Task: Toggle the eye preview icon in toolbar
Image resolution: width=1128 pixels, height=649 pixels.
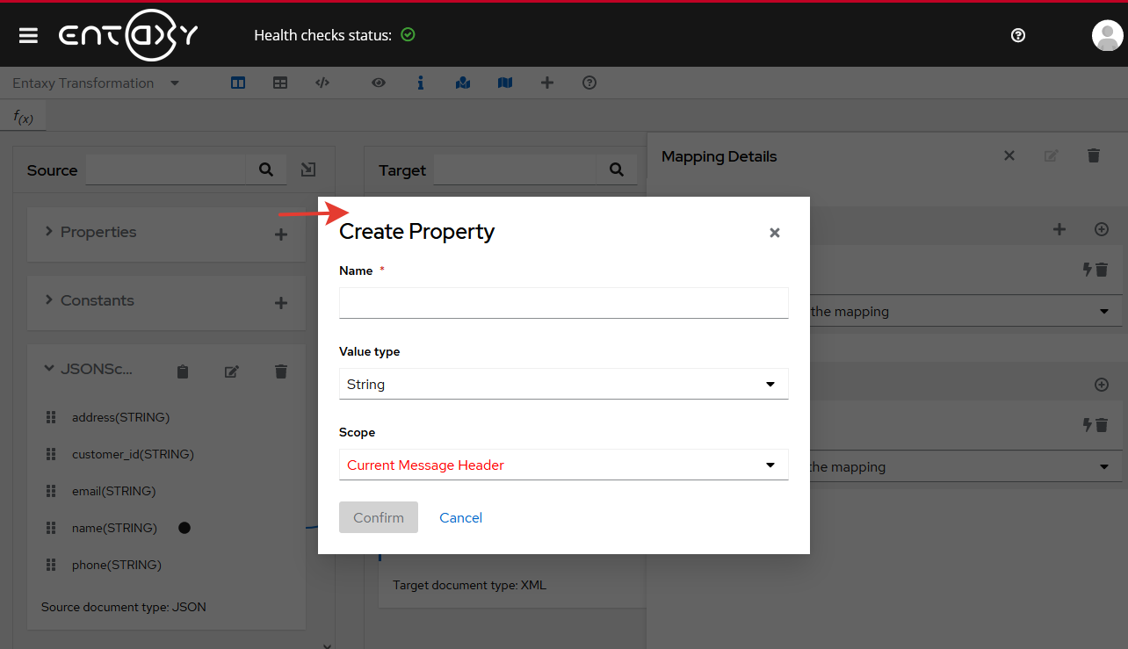Action: (379, 83)
